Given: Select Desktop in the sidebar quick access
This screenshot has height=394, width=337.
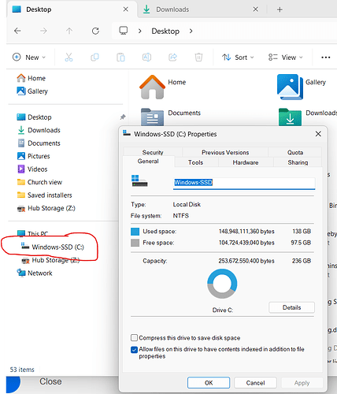Looking at the screenshot, I should coord(34,117).
